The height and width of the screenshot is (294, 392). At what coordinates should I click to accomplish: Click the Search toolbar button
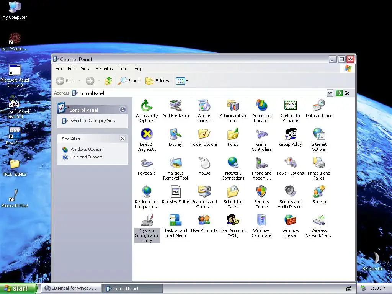pyautogui.click(x=129, y=81)
